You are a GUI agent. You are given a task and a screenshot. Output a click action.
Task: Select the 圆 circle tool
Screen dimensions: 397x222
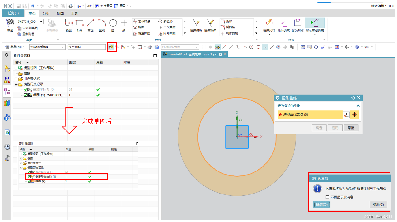pos(113,25)
